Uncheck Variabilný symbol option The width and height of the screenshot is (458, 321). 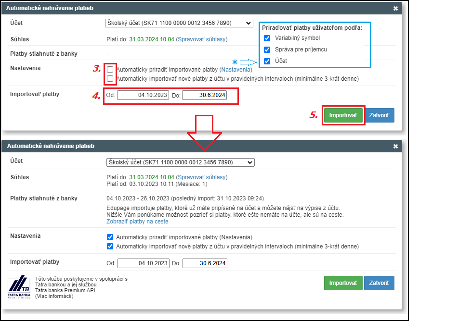(267, 38)
